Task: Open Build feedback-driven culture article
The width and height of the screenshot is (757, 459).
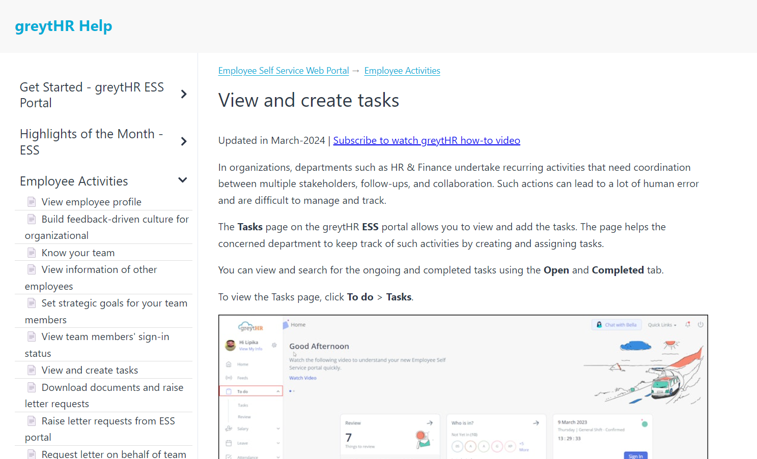Action: tap(107, 227)
